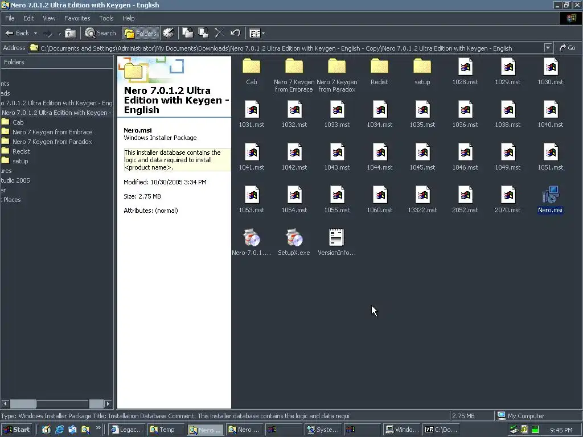Click the Forward arrow button

(48, 34)
